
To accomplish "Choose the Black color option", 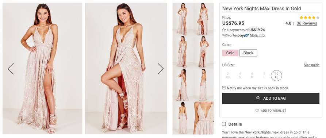I will click(248, 53).
